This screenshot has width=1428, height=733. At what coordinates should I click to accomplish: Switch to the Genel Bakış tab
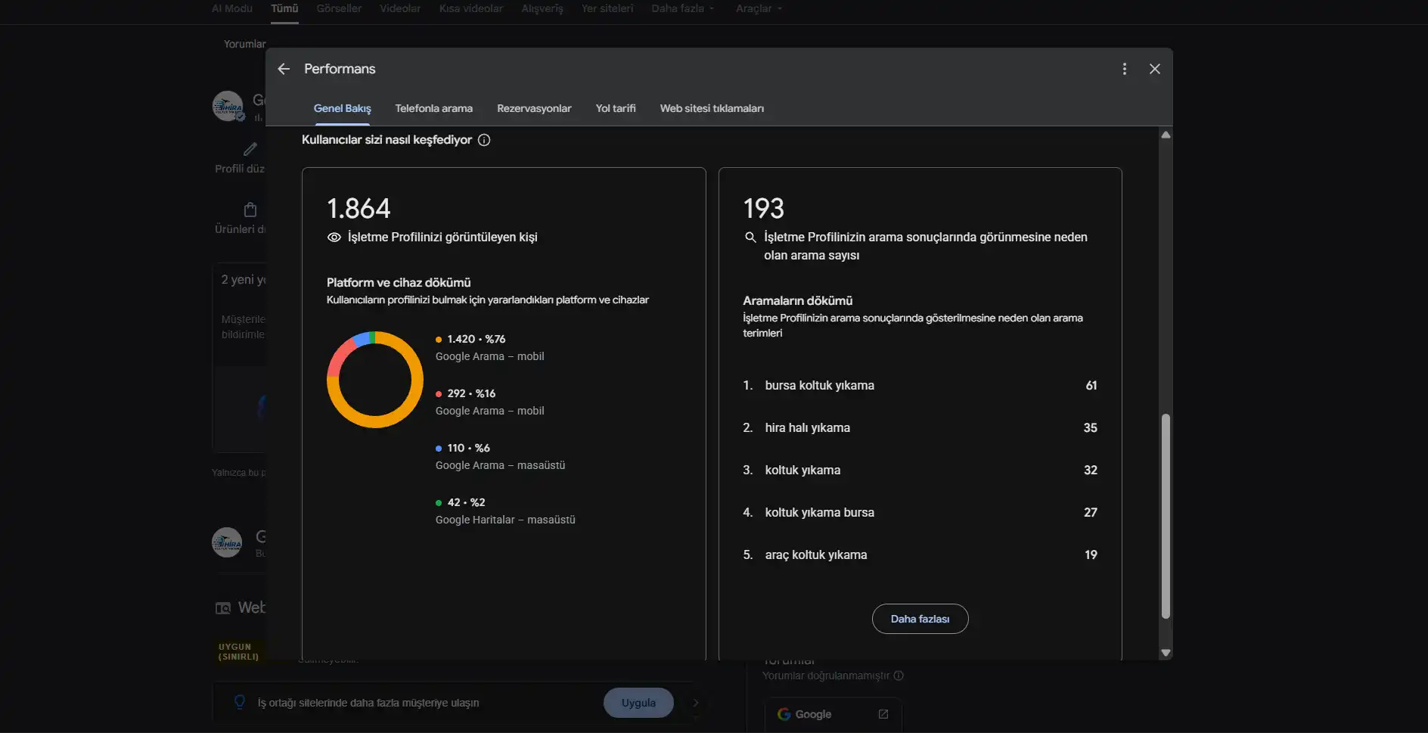342,108
